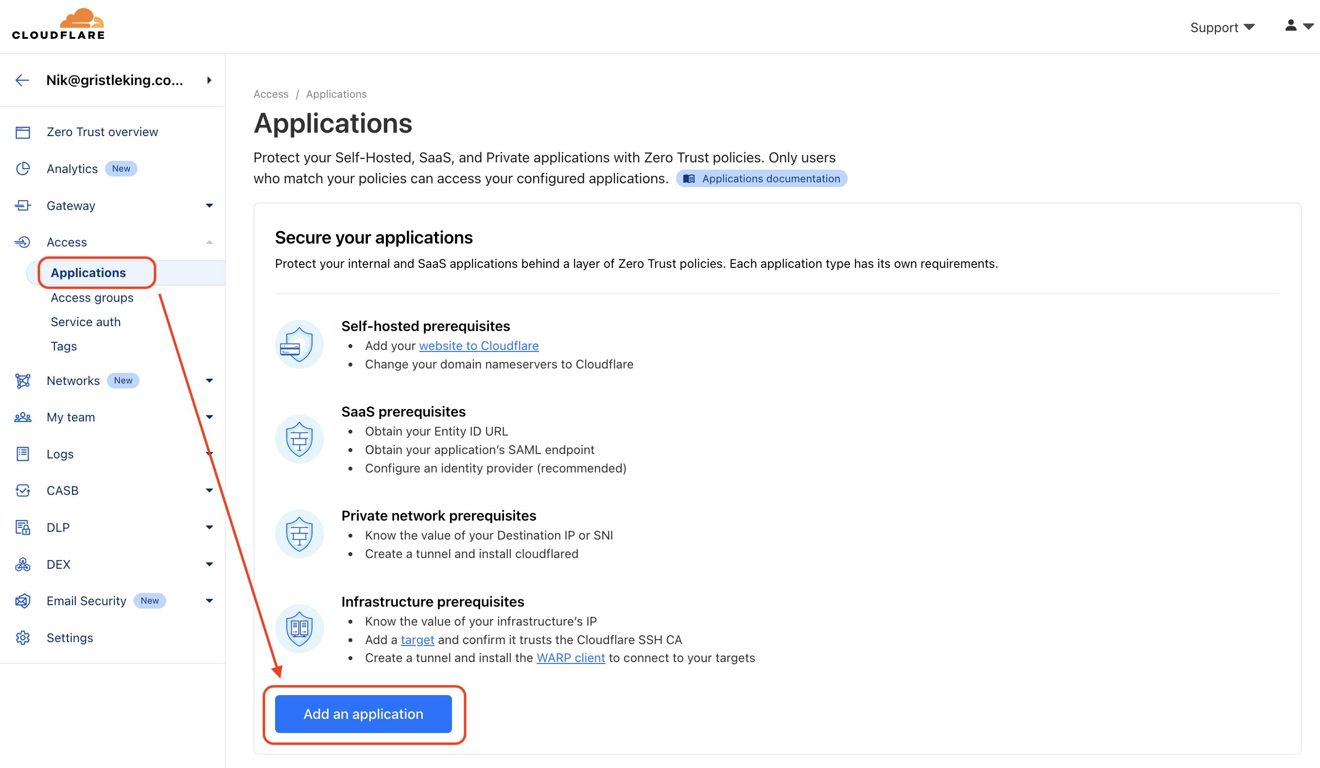Select Access Groups under Access section

[91, 296]
